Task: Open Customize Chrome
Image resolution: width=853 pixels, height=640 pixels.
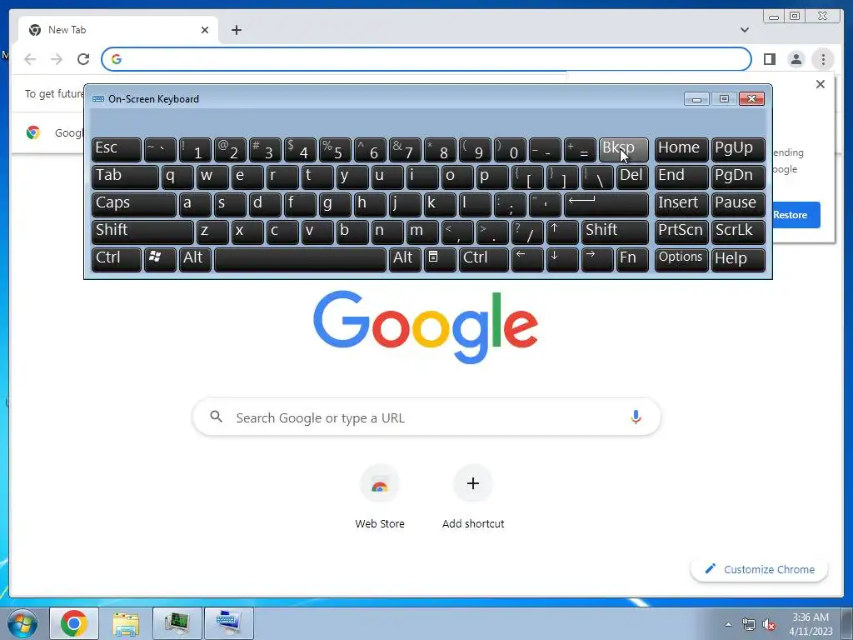Action: (760, 569)
